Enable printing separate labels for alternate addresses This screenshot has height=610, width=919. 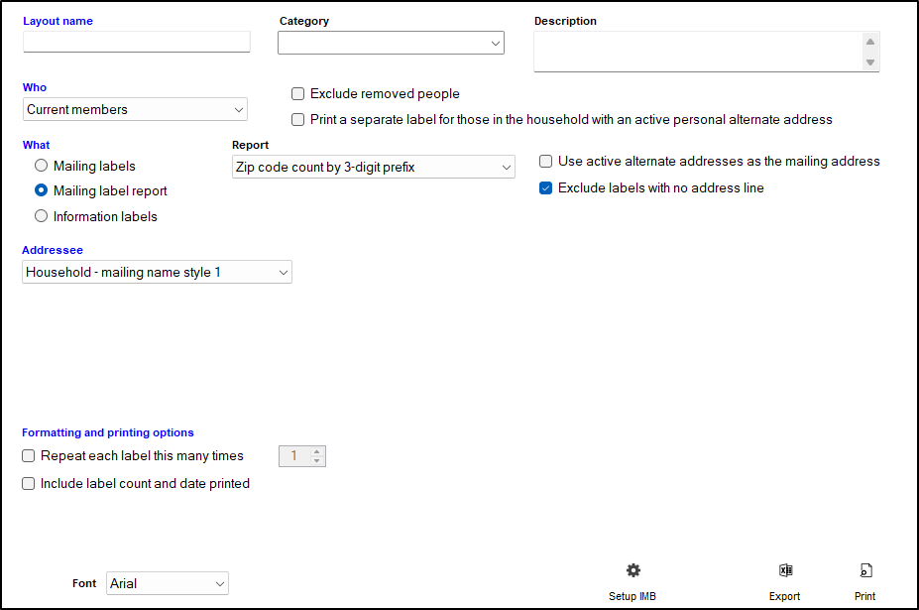(x=297, y=119)
